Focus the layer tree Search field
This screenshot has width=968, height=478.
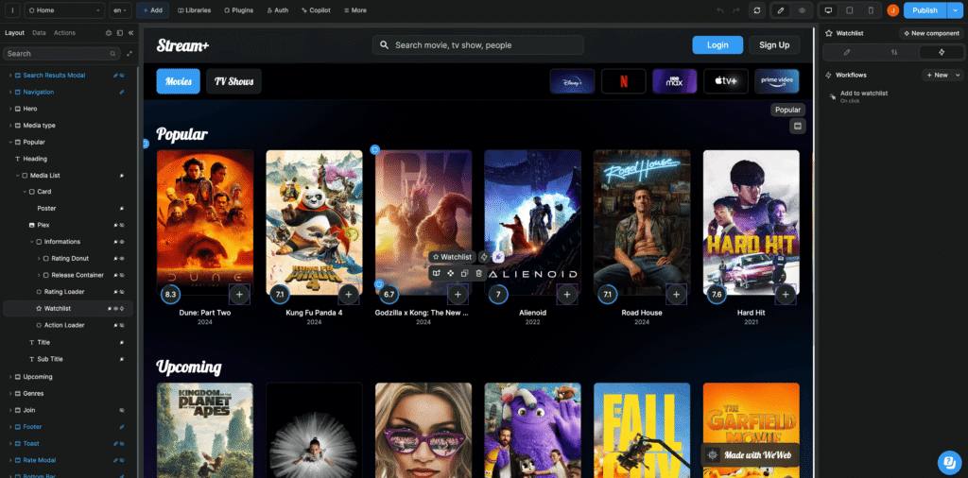[61, 54]
